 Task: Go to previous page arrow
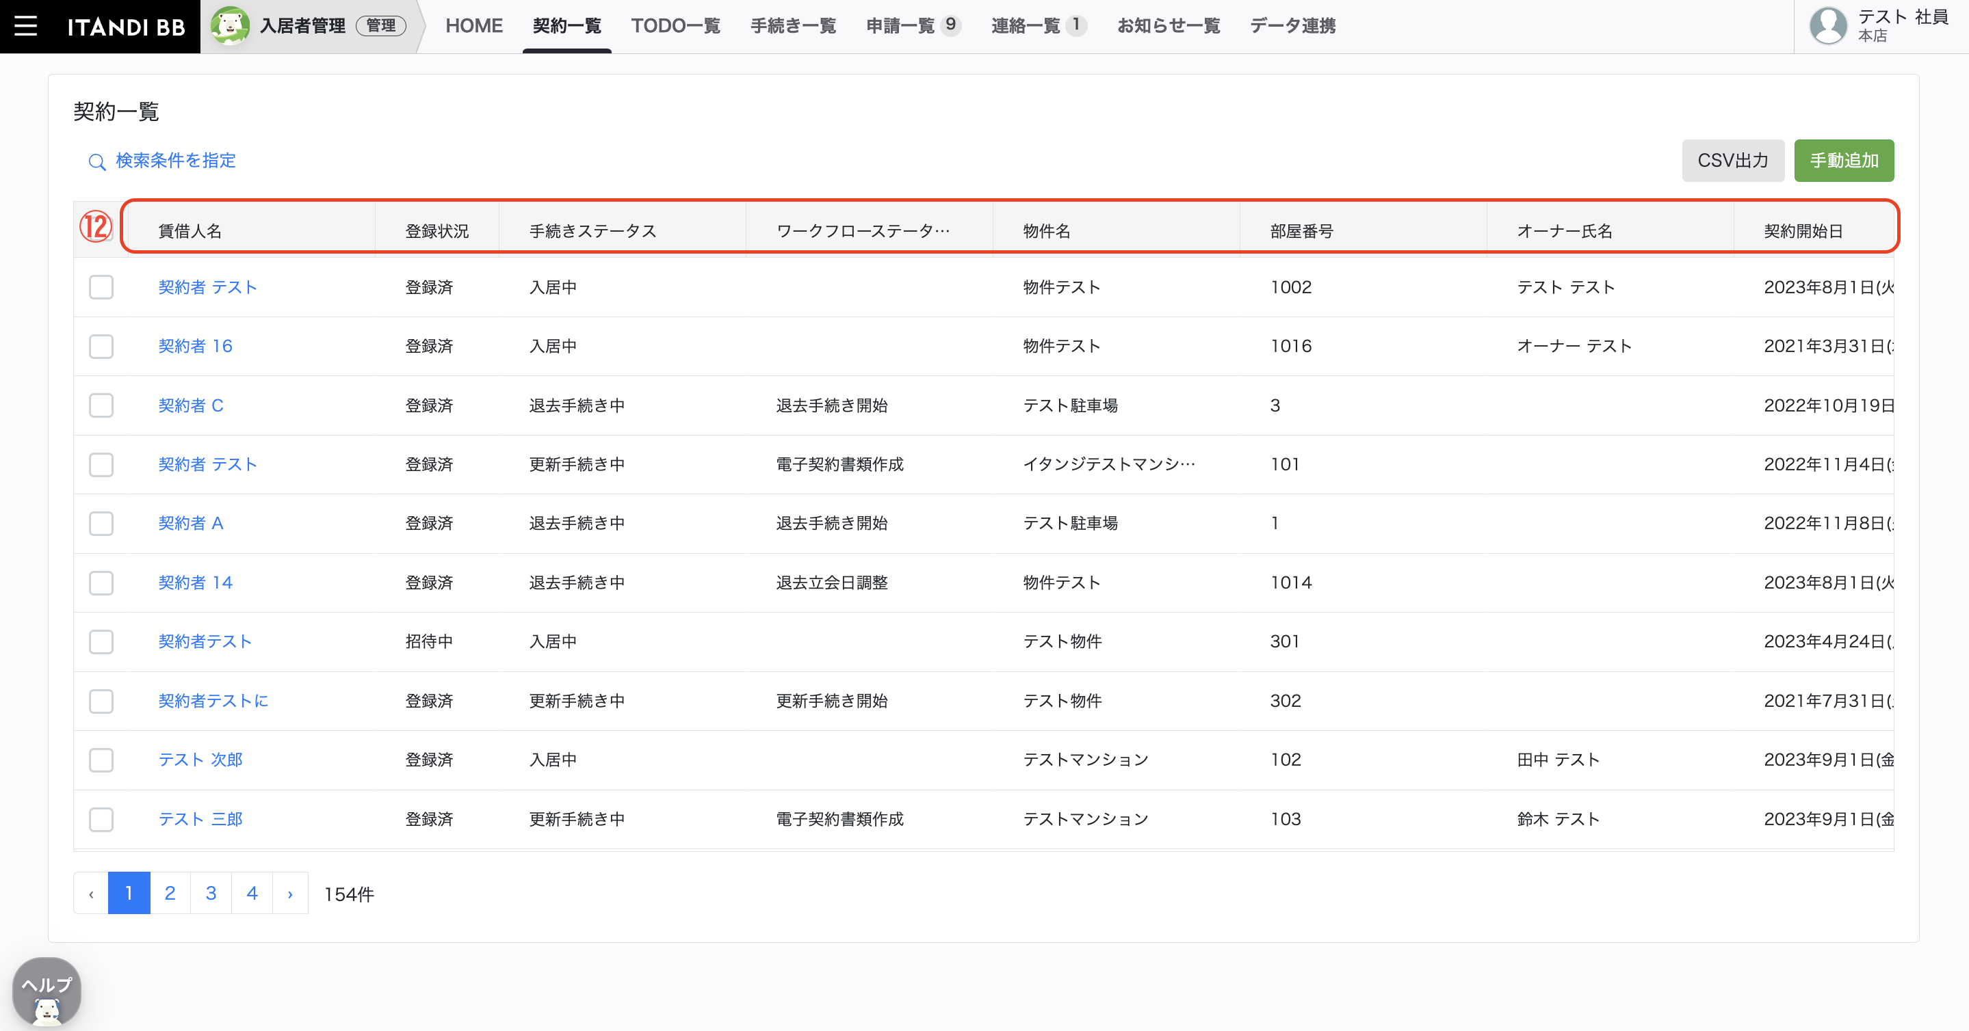click(91, 894)
